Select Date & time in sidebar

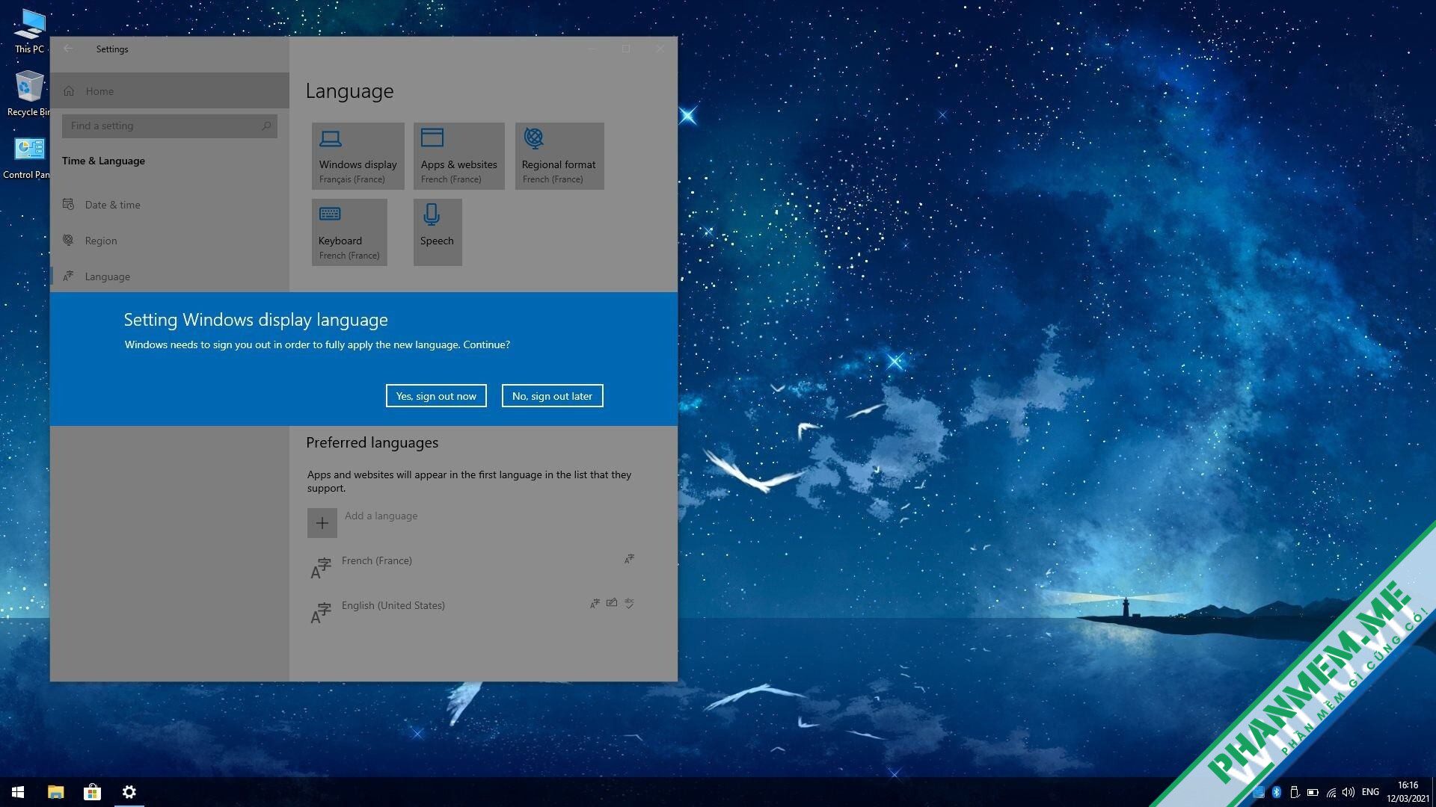click(170, 205)
